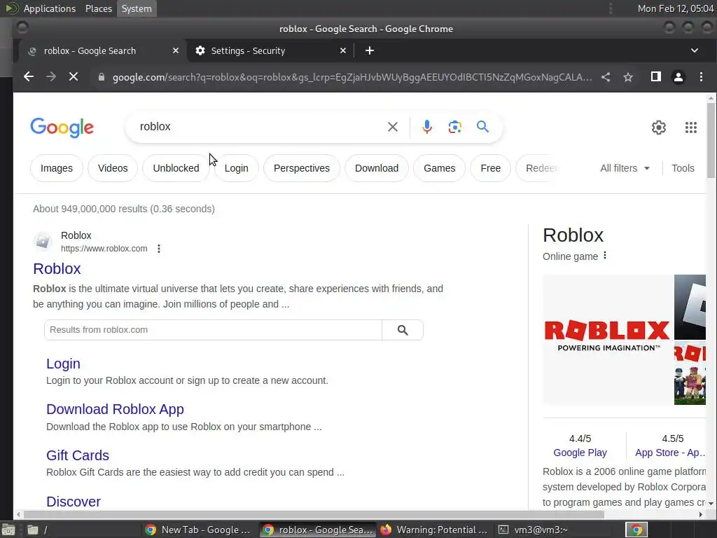
Task: Click the forward navigation arrow
Action: tap(50, 77)
